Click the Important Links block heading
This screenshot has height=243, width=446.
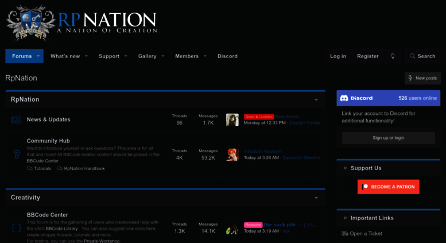372,218
